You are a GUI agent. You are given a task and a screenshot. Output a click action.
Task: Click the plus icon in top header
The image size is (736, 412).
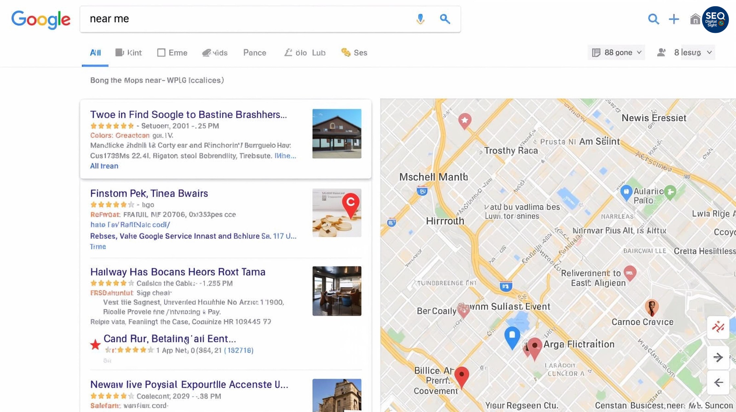coord(674,19)
